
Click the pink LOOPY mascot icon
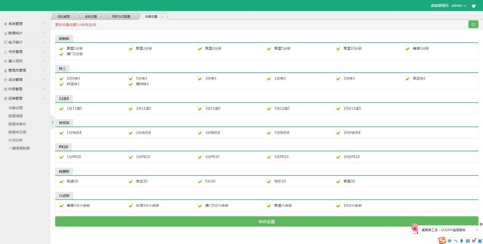coord(415,228)
